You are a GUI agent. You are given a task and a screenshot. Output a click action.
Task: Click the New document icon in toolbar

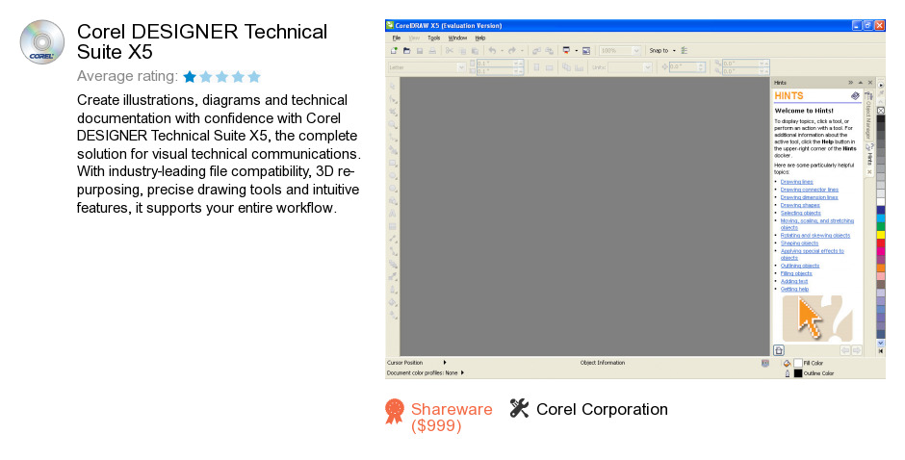pyautogui.click(x=394, y=51)
